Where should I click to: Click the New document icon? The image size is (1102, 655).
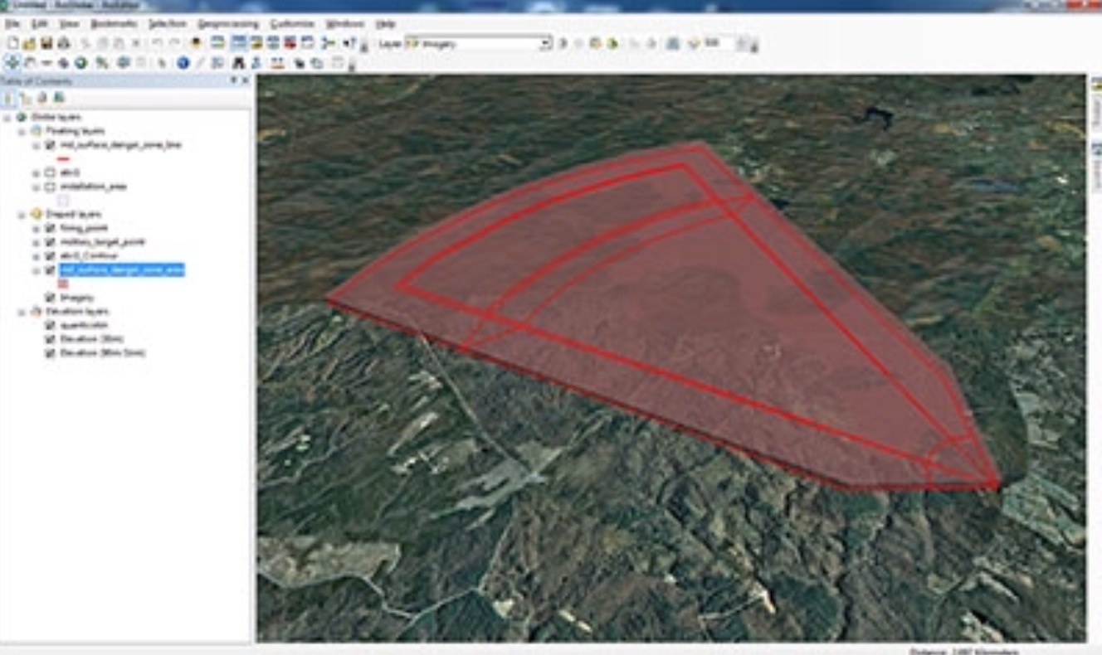(x=12, y=43)
